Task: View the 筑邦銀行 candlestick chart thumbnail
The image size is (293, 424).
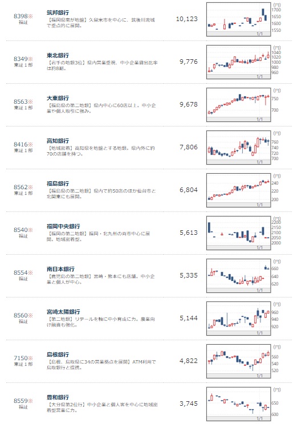Action: pos(239,19)
